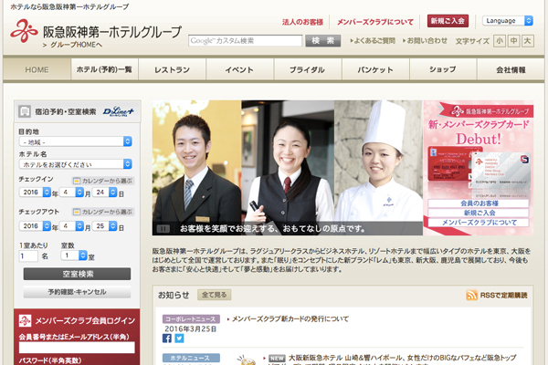Set font size to small (小)
This screenshot has width=548, height=365.
(500, 41)
